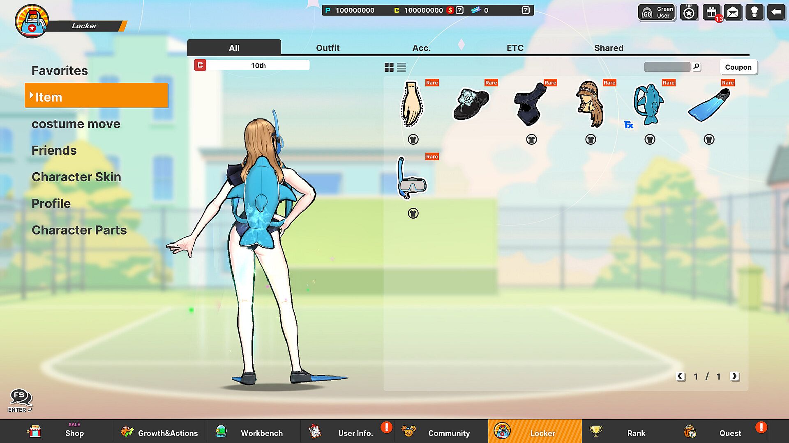Viewport: 789px width, 443px height.
Task: Open the FS chat bubble icon
Action: point(20,397)
